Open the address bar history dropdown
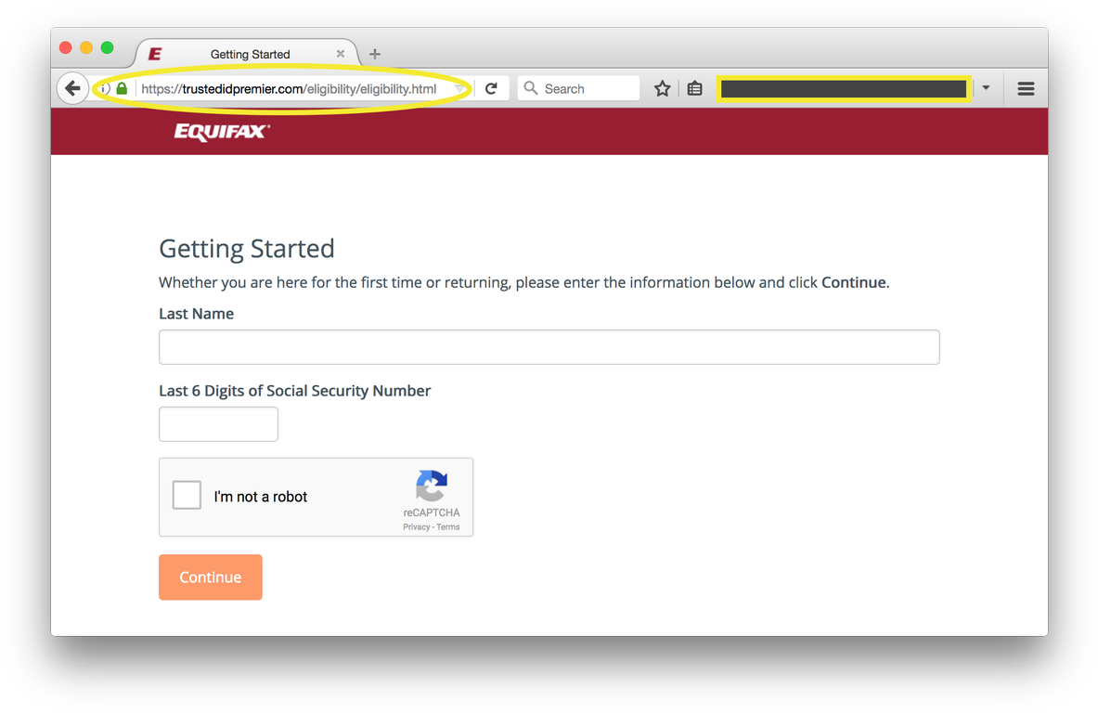This screenshot has height=713, width=1098. 459,89
